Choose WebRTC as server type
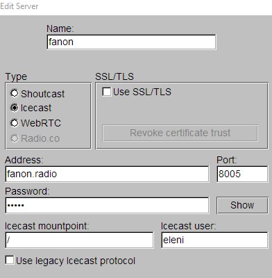 point(15,123)
